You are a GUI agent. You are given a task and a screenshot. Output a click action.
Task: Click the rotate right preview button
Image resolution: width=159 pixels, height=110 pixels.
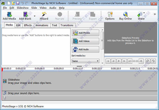point(153,61)
